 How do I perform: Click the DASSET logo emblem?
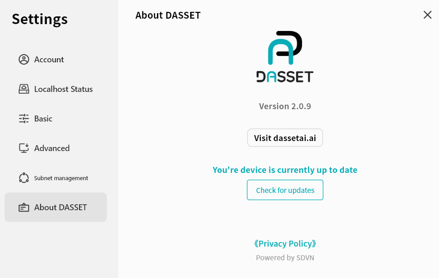coord(285,48)
